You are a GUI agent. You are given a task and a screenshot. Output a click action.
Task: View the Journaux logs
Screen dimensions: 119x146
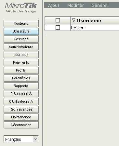pos(21,55)
